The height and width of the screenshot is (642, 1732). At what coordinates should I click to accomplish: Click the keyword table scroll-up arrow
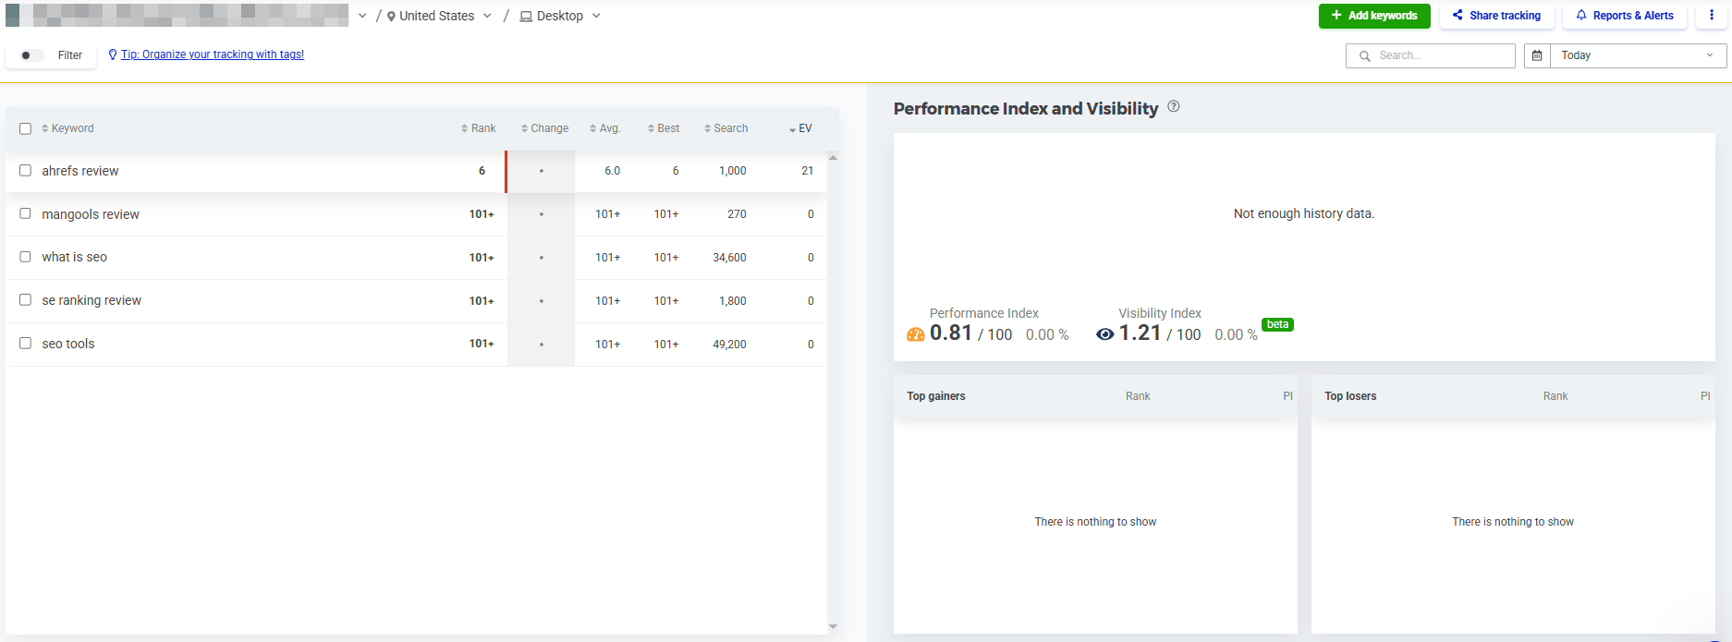(833, 158)
